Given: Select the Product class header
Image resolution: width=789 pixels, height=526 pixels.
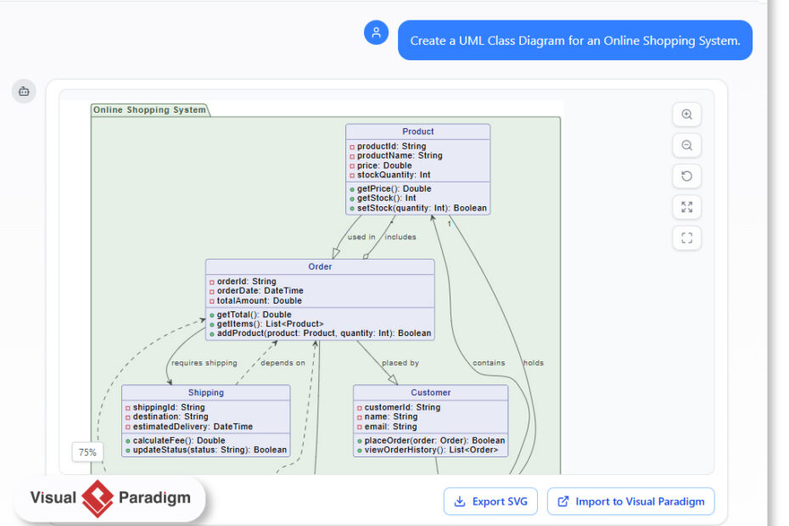Looking at the screenshot, I should coord(417,131).
